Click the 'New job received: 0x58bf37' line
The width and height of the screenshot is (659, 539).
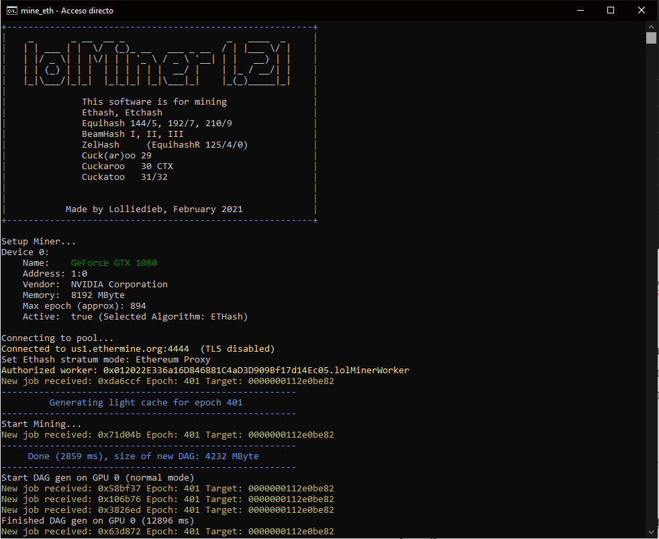point(168,489)
